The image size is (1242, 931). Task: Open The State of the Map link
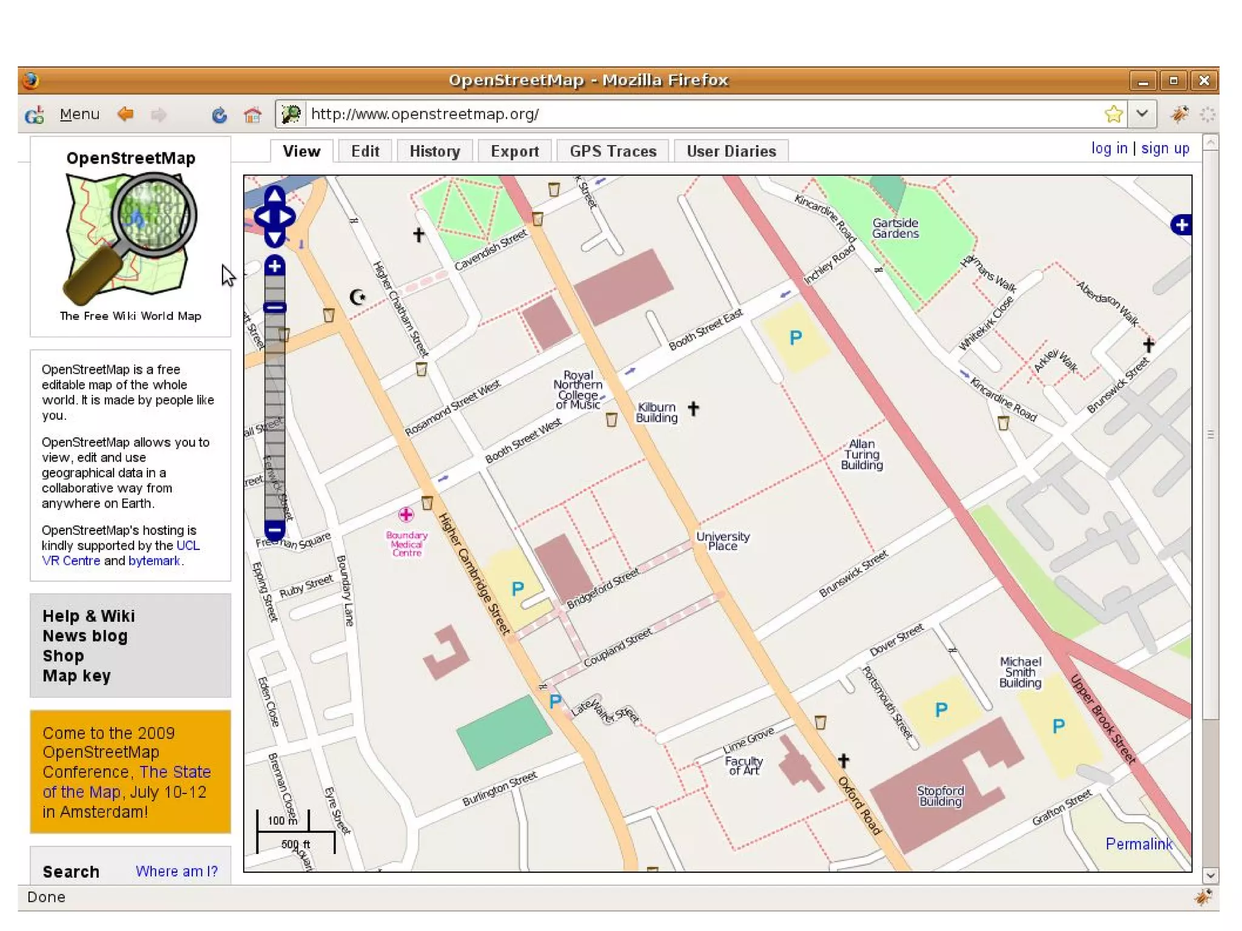tap(127, 782)
